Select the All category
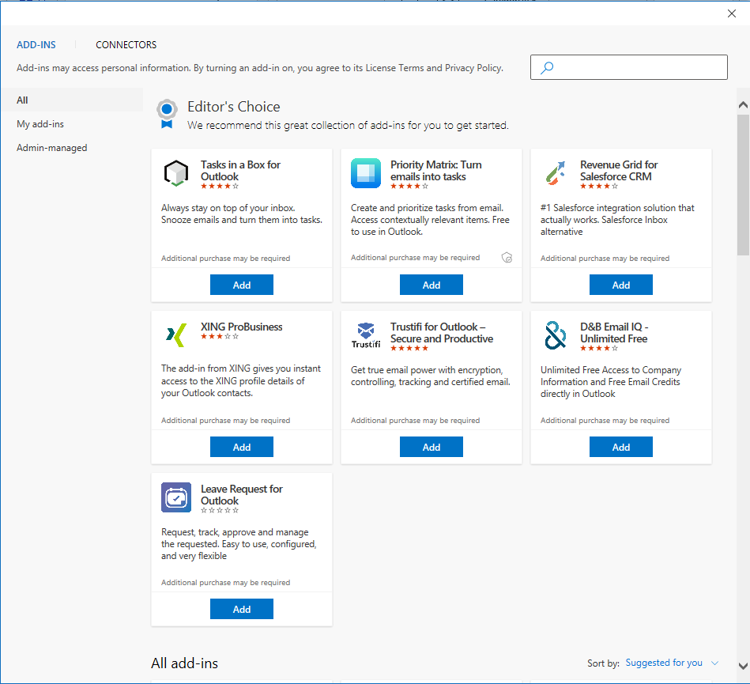 point(72,100)
